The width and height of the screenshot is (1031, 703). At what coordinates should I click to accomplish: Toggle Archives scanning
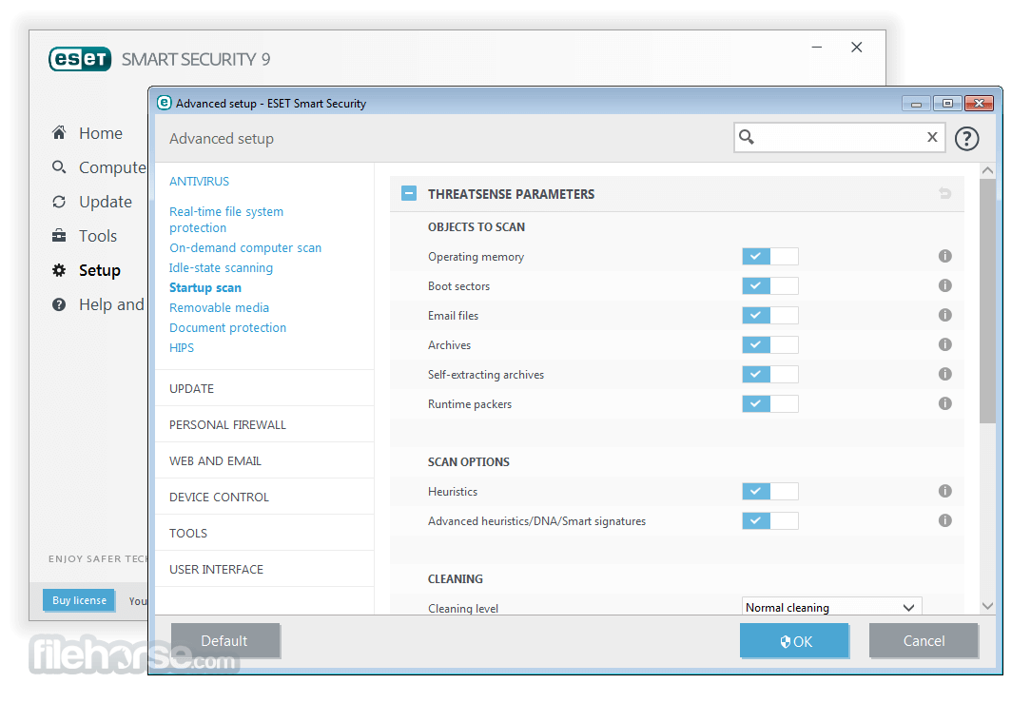click(x=770, y=344)
